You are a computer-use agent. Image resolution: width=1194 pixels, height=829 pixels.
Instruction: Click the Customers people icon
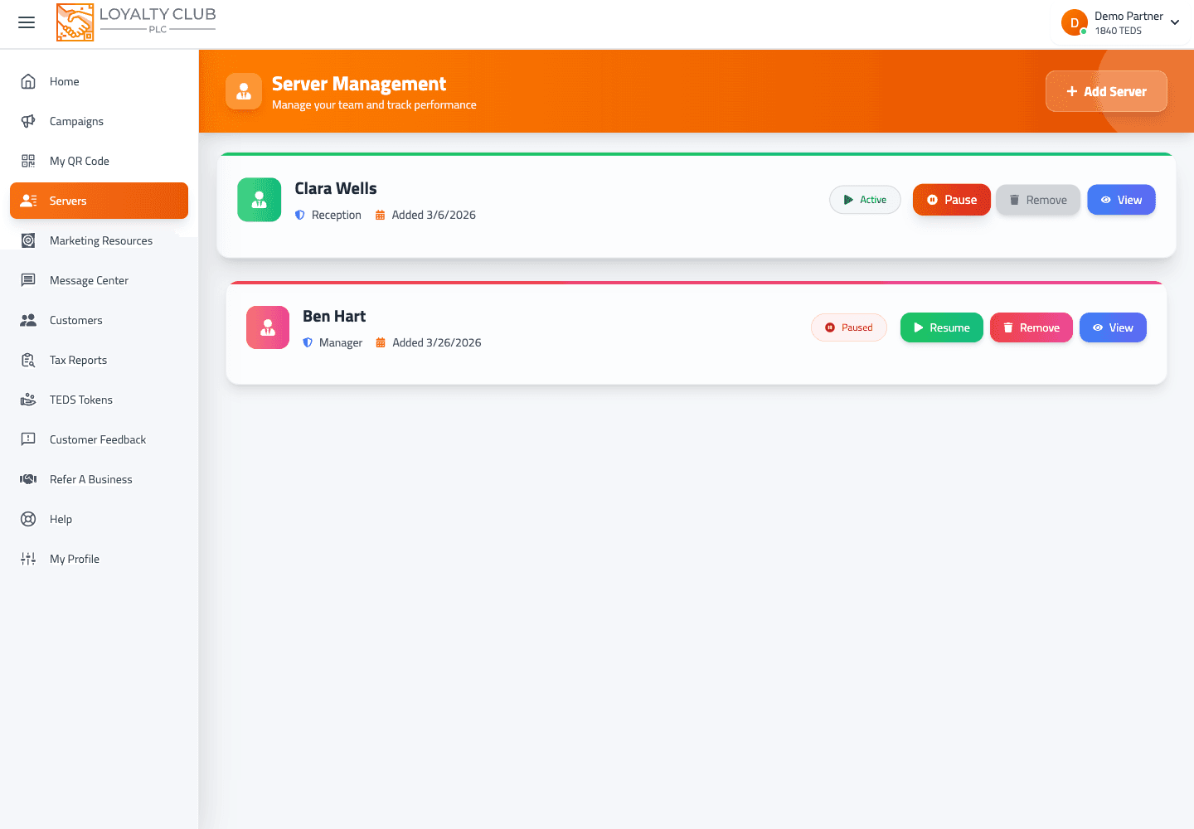pyautogui.click(x=28, y=320)
